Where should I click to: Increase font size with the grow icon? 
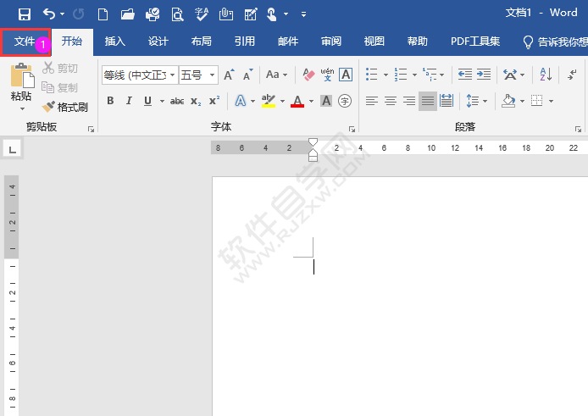click(x=229, y=75)
